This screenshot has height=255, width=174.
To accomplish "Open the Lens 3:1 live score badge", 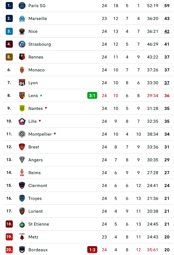I will point(92,96).
